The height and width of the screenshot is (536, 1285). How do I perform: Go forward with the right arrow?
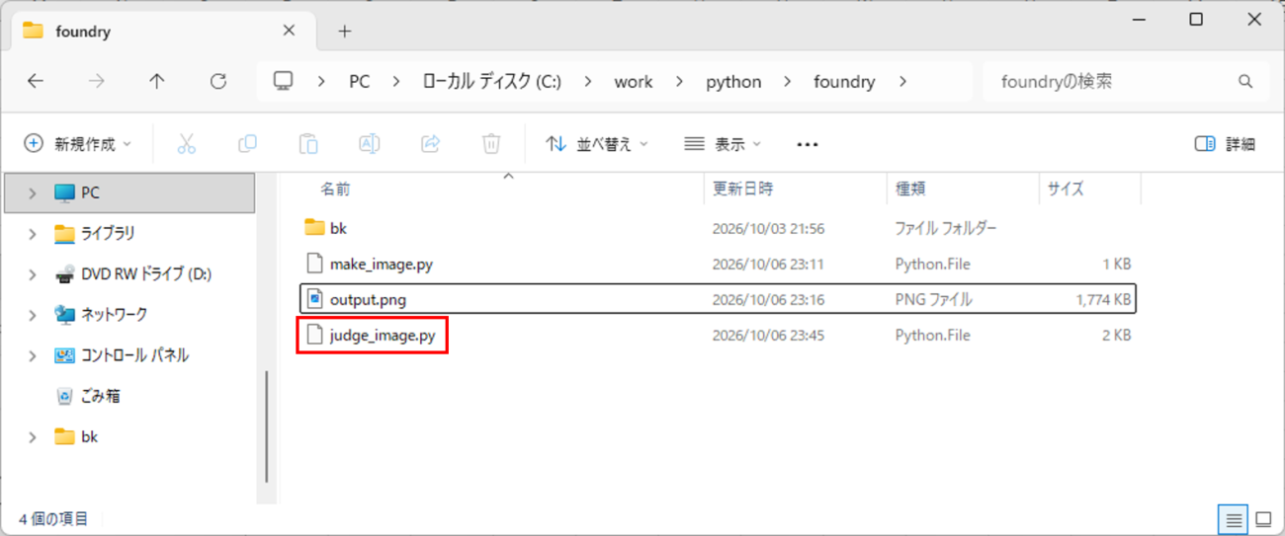96,82
